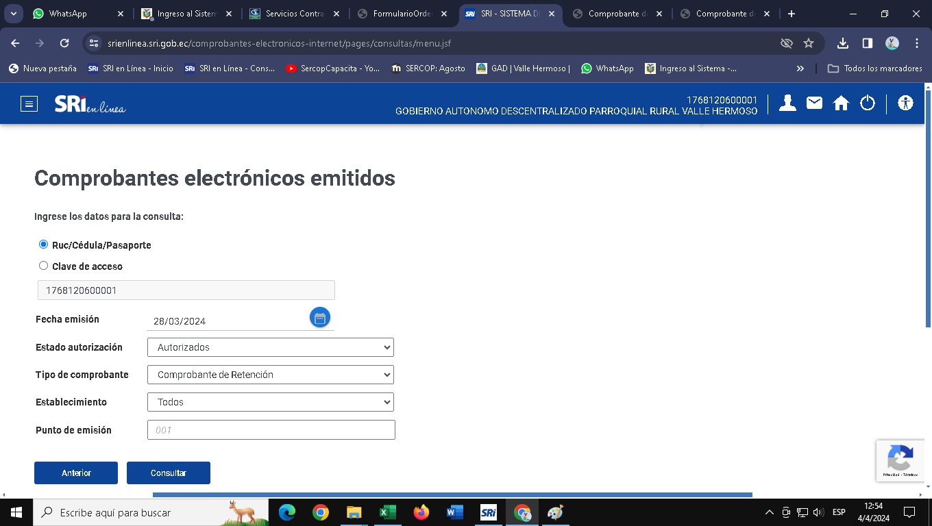
Task: Click the horizontal scrollbar at page bottom
Action: tap(452, 494)
